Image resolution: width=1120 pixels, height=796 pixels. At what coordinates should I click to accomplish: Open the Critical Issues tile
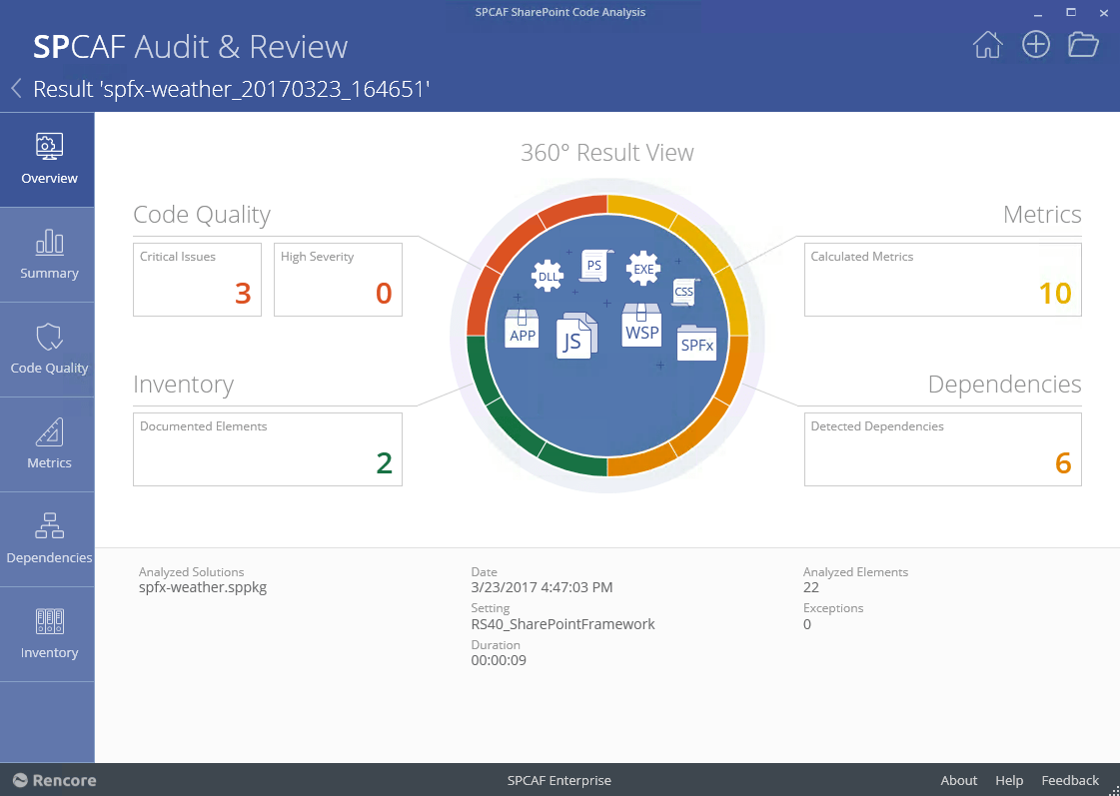[197, 280]
